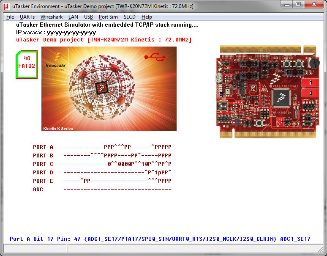Viewport: 327px width, 256px height.
Task: Open the LAN menu
Action: pos(73,17)
